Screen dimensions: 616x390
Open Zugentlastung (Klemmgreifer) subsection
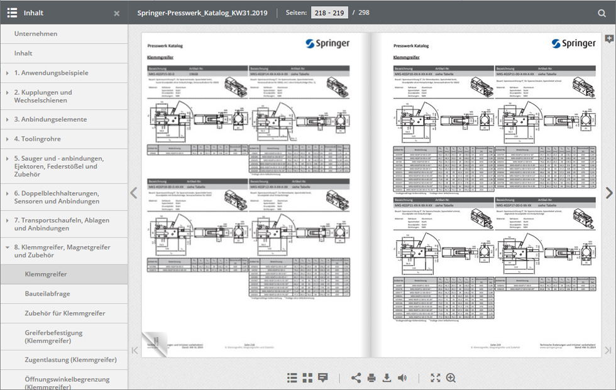(x=64, y=360)
